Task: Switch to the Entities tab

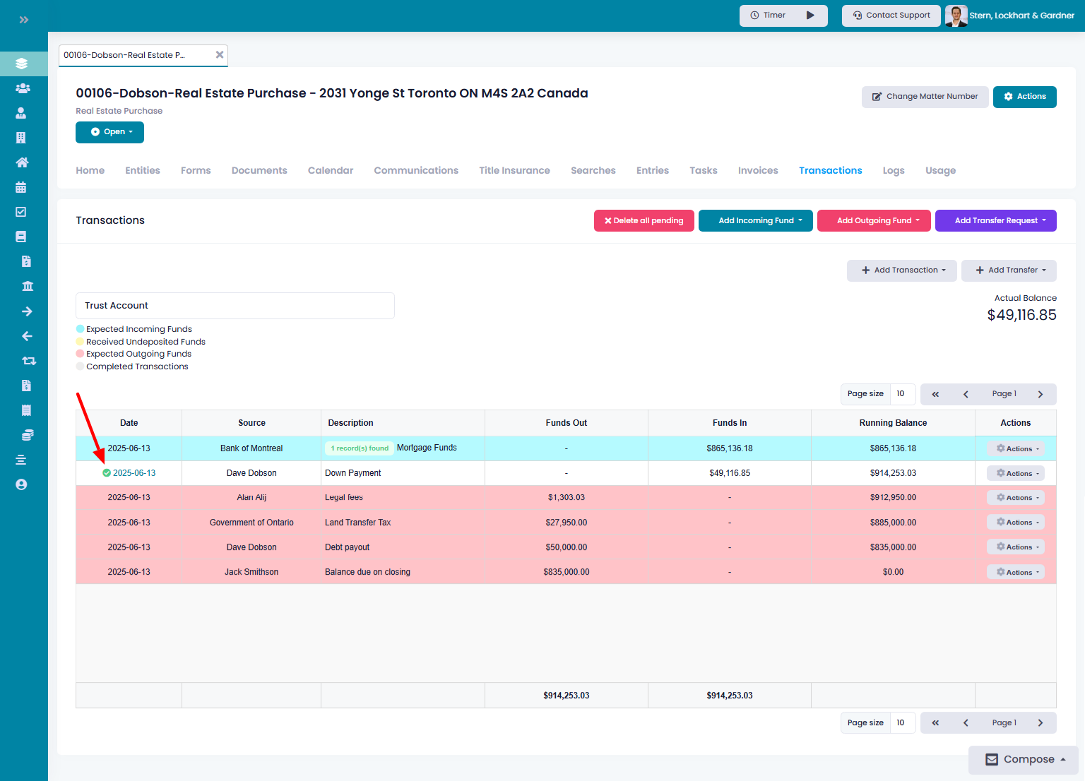Action: click(x=143, y=170)
